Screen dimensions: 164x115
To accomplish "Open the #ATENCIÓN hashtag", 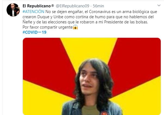I will (x=33, y=12).
